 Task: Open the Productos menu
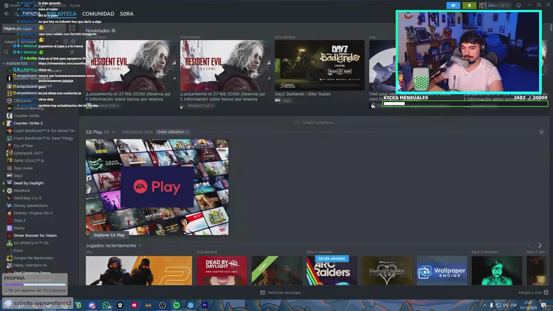[57, 6]
